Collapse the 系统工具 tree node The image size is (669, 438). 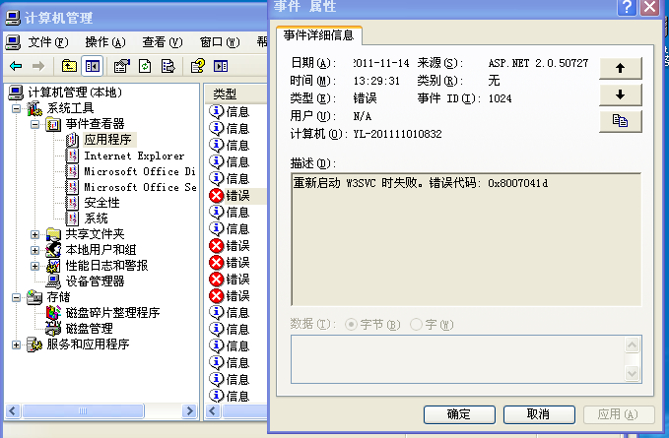16,108
